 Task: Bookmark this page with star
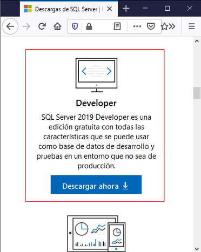point(164,26)
